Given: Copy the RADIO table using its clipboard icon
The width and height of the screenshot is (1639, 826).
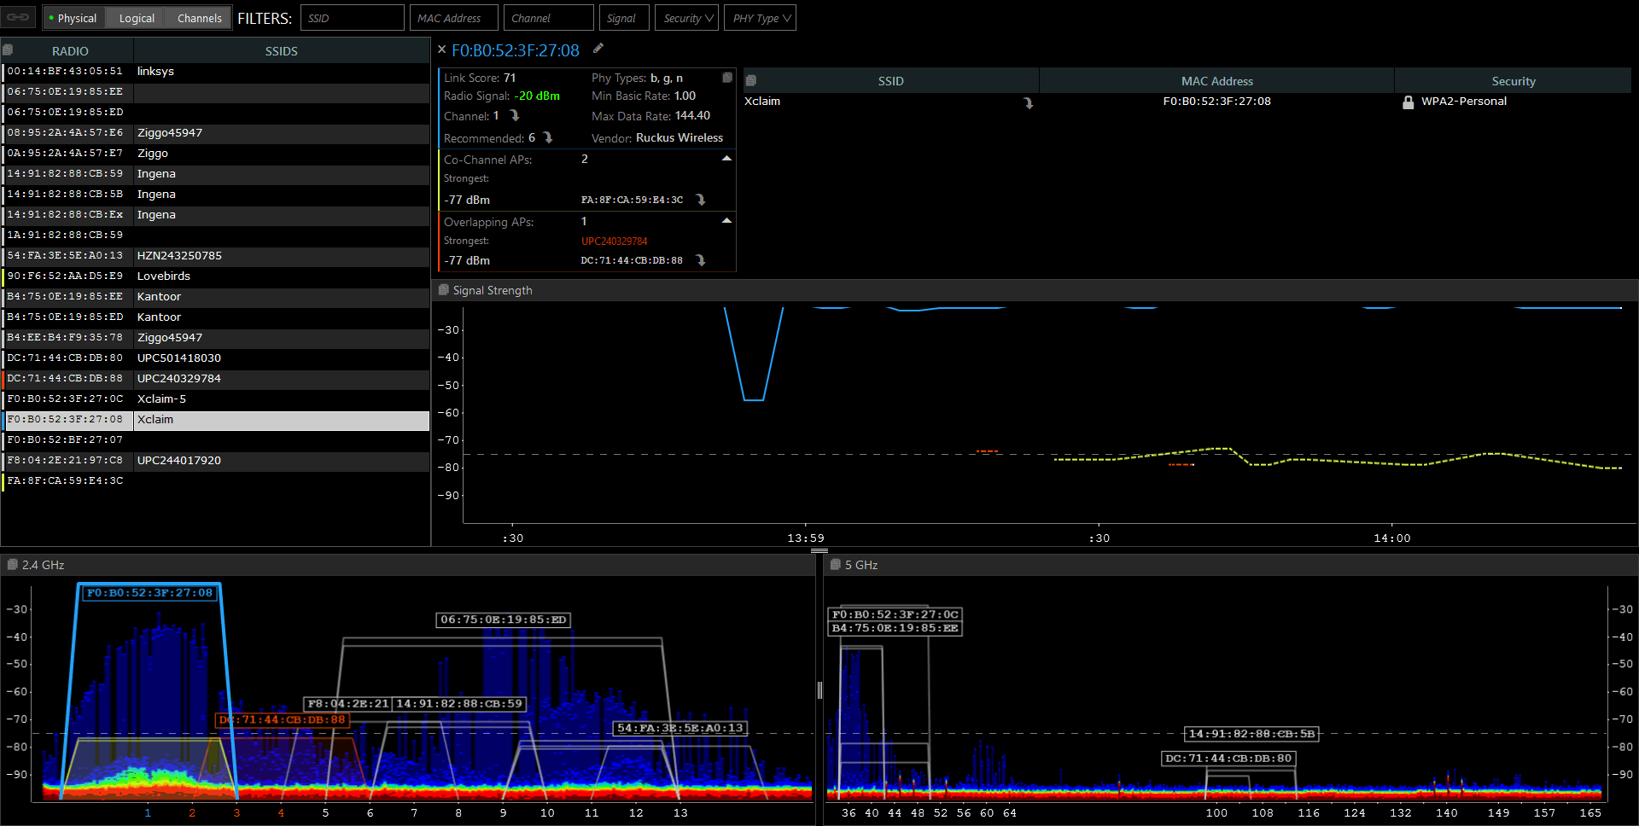Looking at the screenshot, I should [x=8, y=50].
